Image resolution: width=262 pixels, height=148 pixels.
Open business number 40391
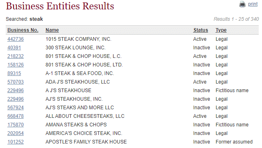coord(14,48)
